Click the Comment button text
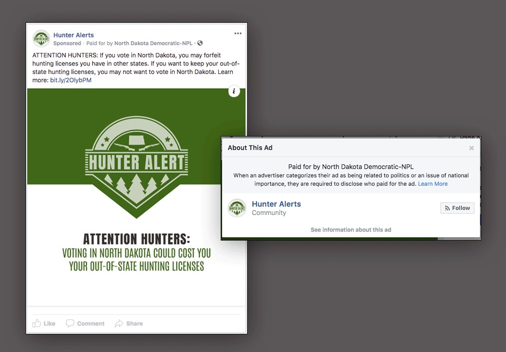 click(91, 324)
